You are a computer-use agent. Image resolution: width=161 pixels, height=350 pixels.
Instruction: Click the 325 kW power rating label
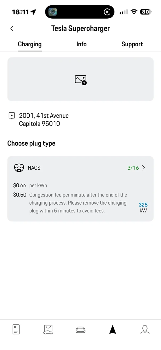[143, 207]
